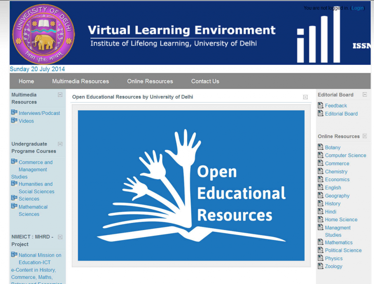
Task: Click the Interviews/Podcast resource icon
Action: point(14,113)
